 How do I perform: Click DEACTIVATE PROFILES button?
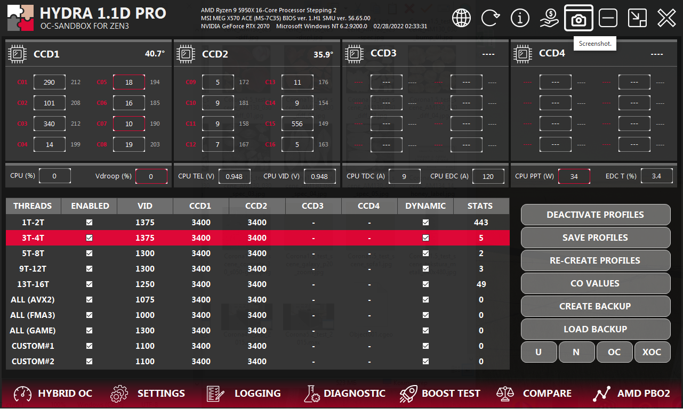(x=595, y=215)
